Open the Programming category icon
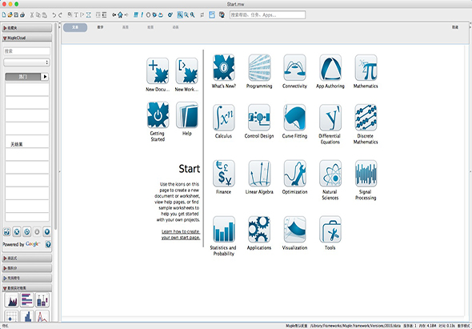The height and width of the screenshot is (329, 472). [x=259, y=68]
